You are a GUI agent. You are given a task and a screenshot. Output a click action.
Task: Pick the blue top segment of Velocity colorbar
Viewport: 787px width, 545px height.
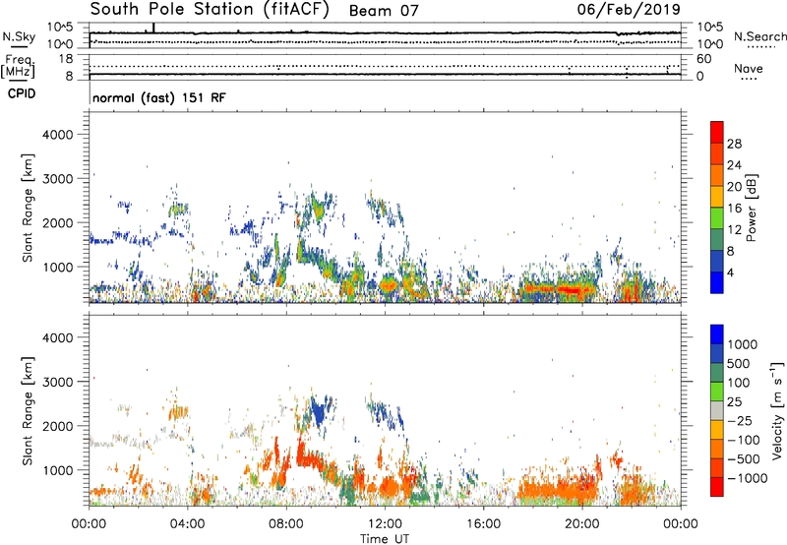point(717,334)
